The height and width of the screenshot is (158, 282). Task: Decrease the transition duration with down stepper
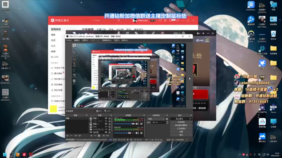(167, 123)
